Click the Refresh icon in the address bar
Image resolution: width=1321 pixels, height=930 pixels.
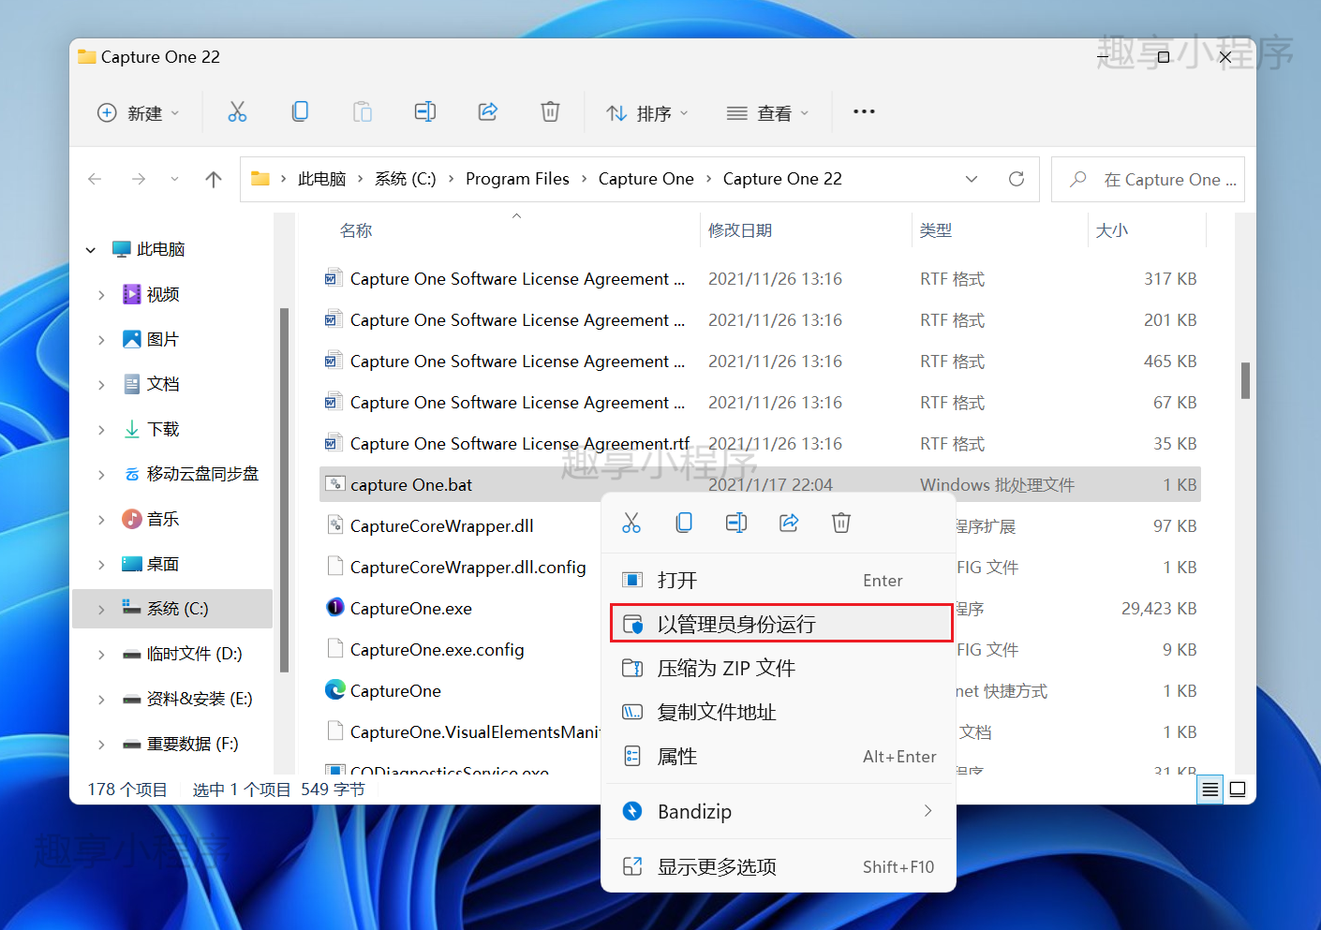[x=1017, y=179]
